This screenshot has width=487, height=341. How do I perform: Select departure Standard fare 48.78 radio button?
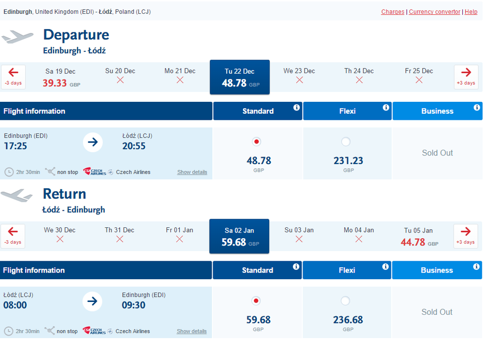pos(256,142)
